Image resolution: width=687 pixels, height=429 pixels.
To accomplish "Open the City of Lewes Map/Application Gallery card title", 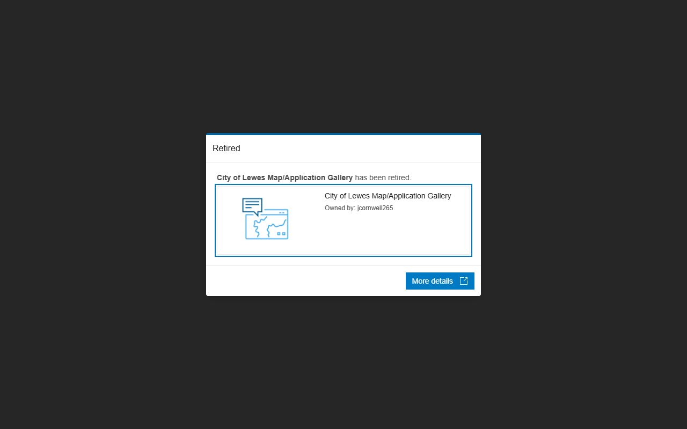I will (x=388, y=196).
